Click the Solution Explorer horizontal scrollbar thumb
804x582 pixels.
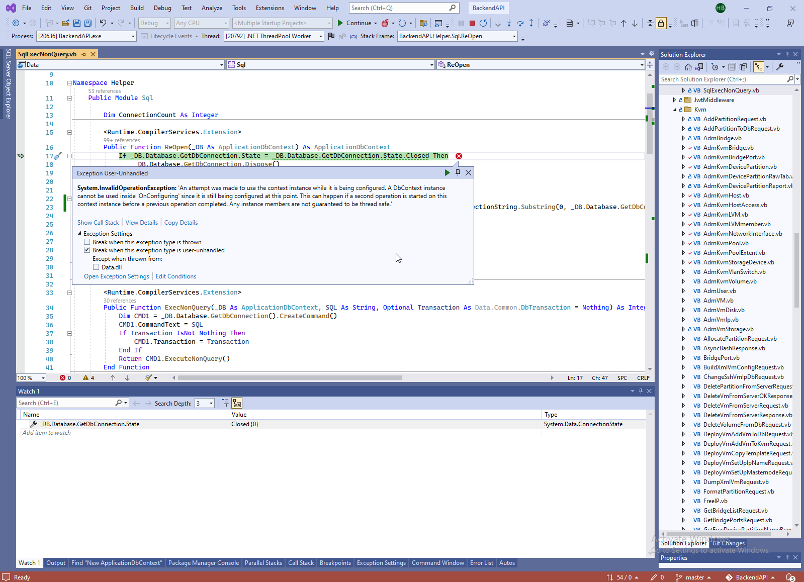point(719,534)
